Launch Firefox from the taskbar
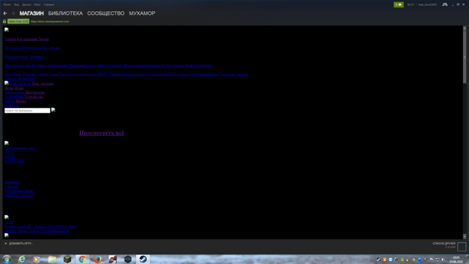The width and height of the screenshot is (469, 264). point(97,259)
